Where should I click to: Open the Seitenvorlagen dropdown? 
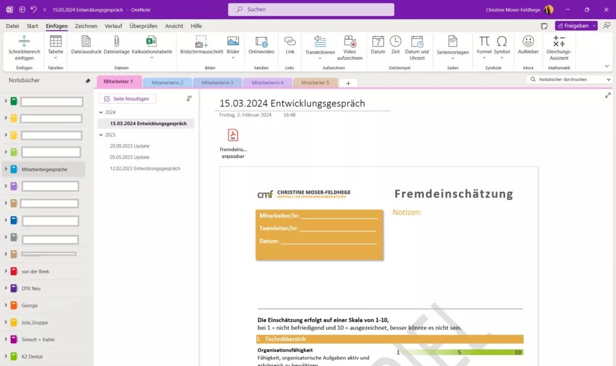pos(452,58)
